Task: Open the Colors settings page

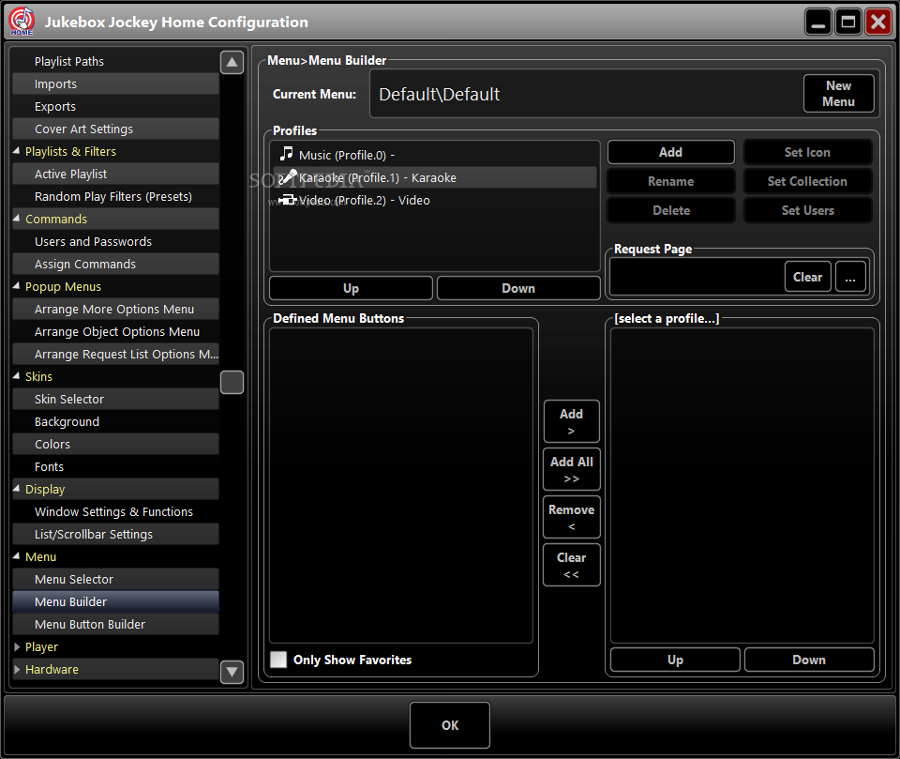Action: (115, 444)
